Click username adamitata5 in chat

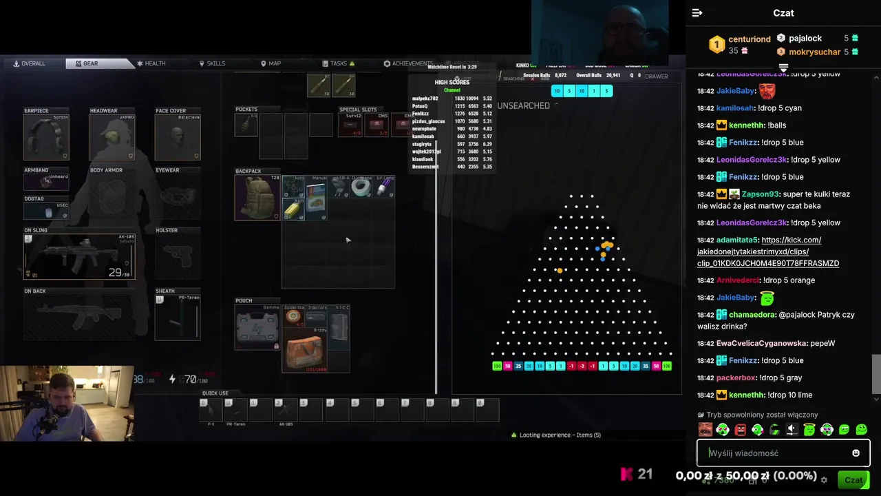click(x=737, y=240)
